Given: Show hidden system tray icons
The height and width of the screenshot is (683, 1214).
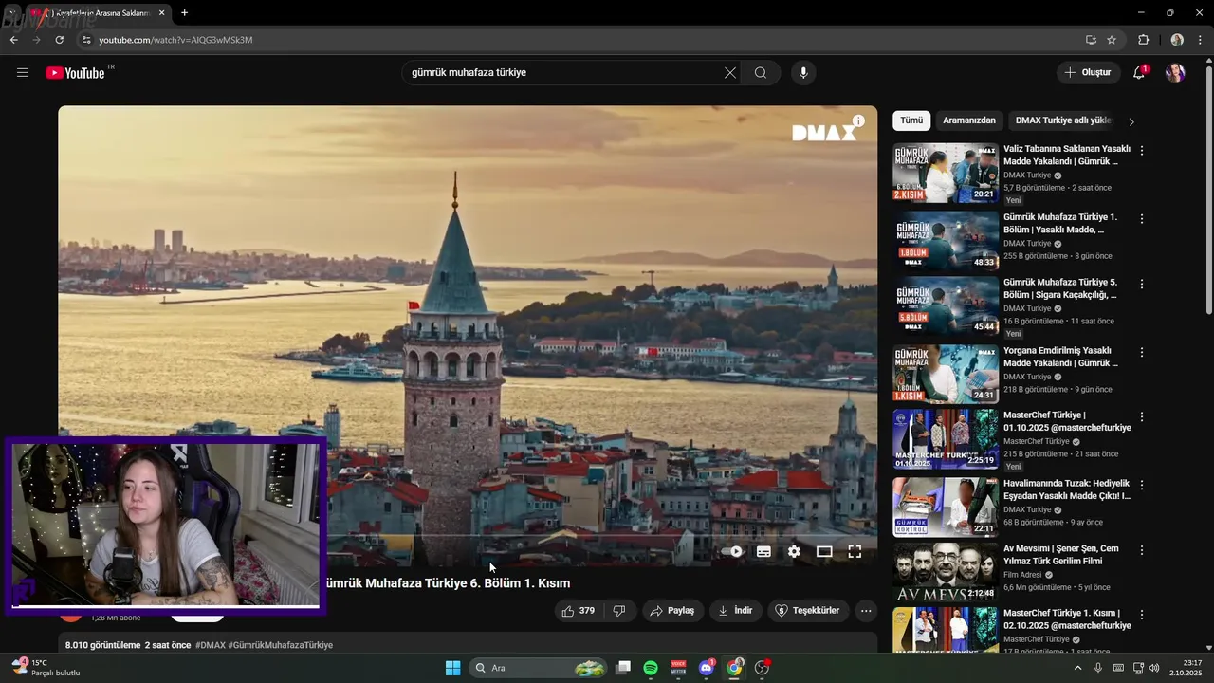Looking at the screenshot, I should point(1077,668).
